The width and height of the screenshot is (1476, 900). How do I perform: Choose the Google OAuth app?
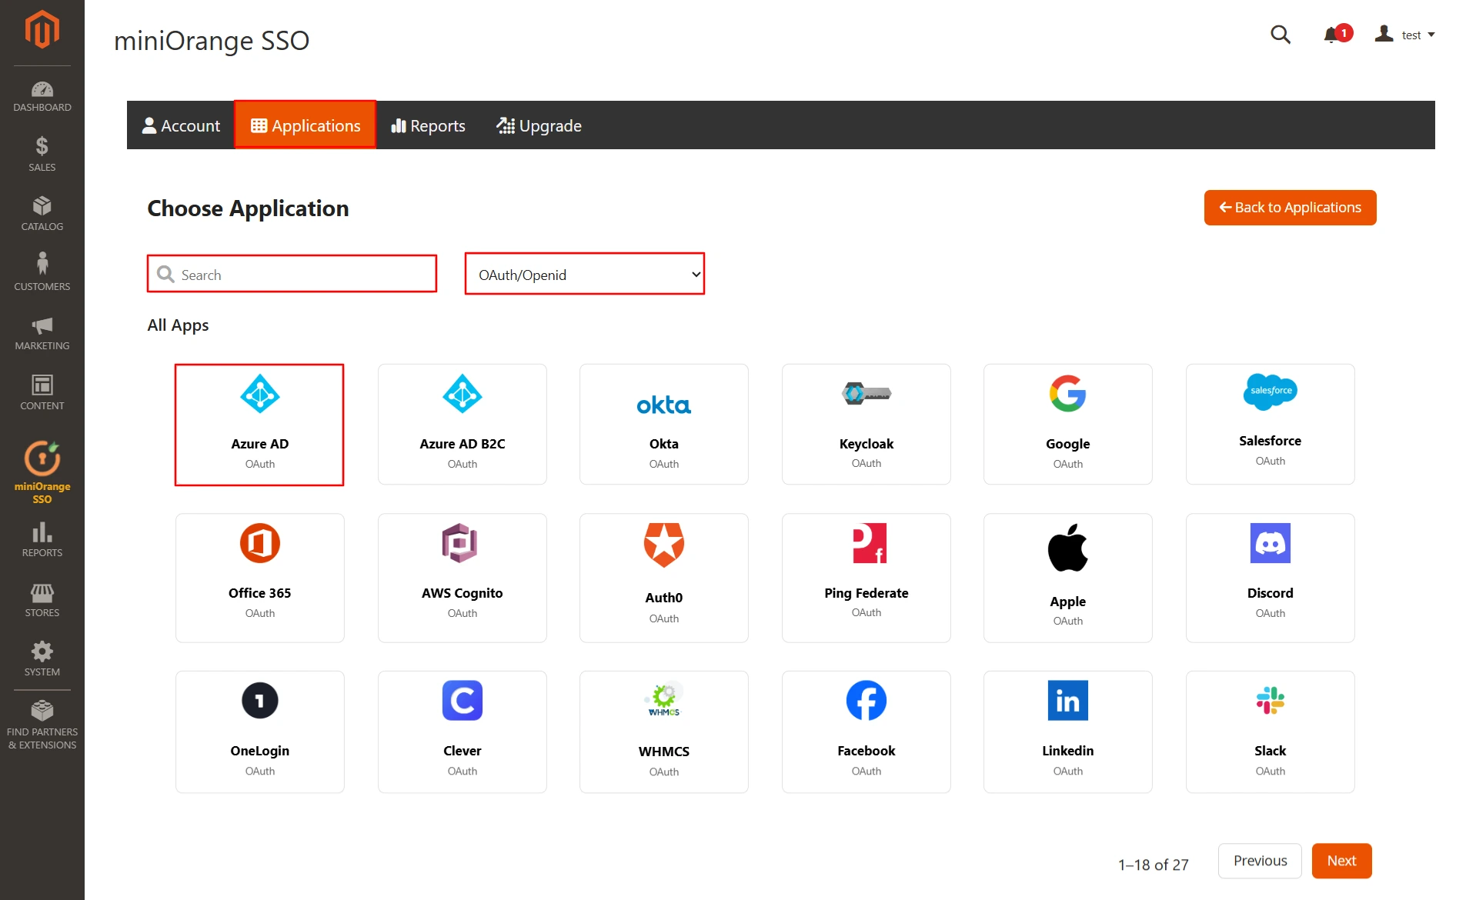1067,424
